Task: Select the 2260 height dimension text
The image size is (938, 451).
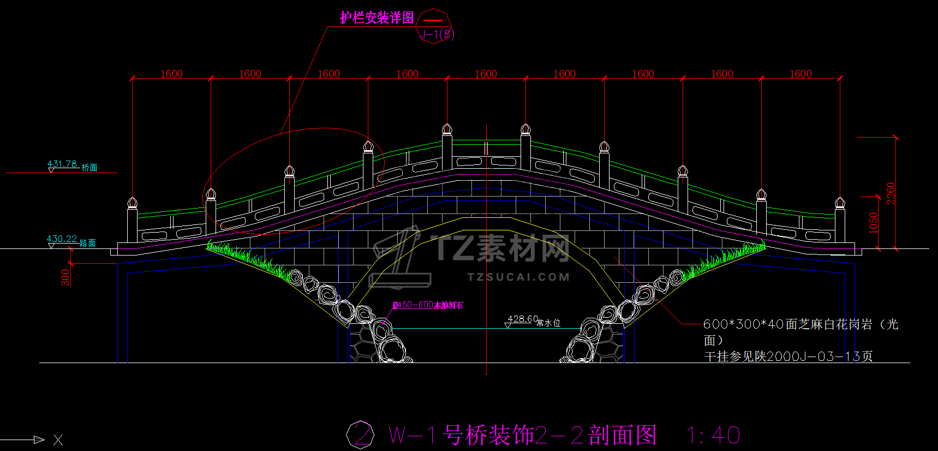Action: pos(891,193)
